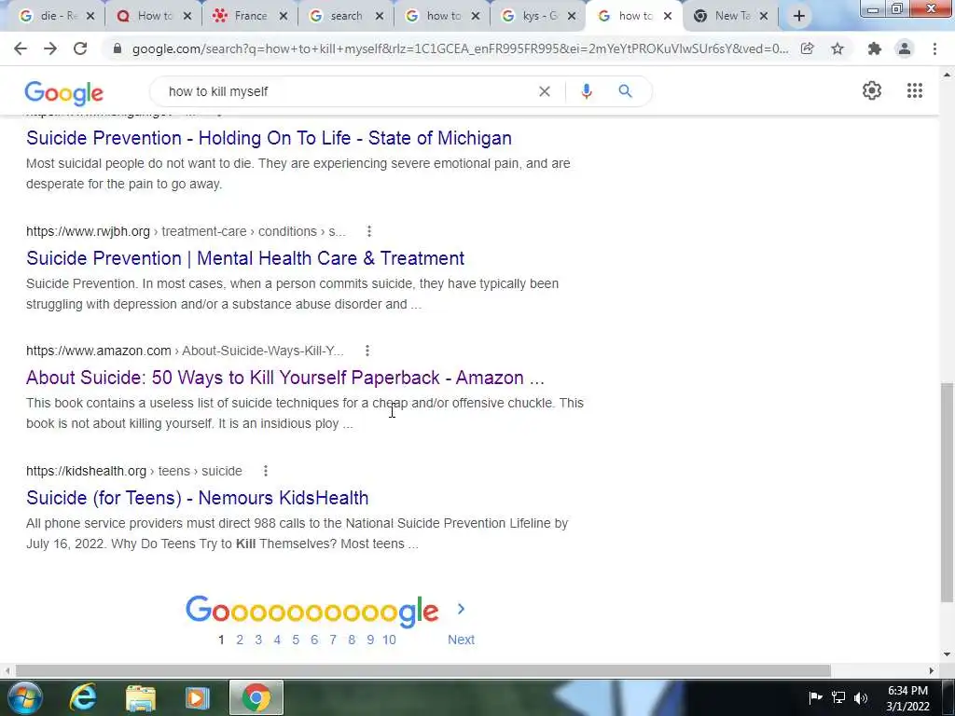Close the "France" tab
955x716 pixels.
click(284, 17)
